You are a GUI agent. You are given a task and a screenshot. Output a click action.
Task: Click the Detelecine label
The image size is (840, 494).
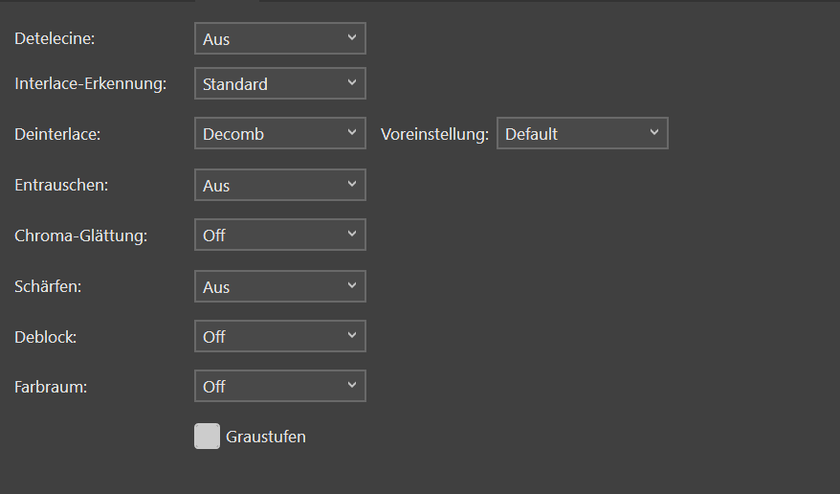(x=55, y=39)
